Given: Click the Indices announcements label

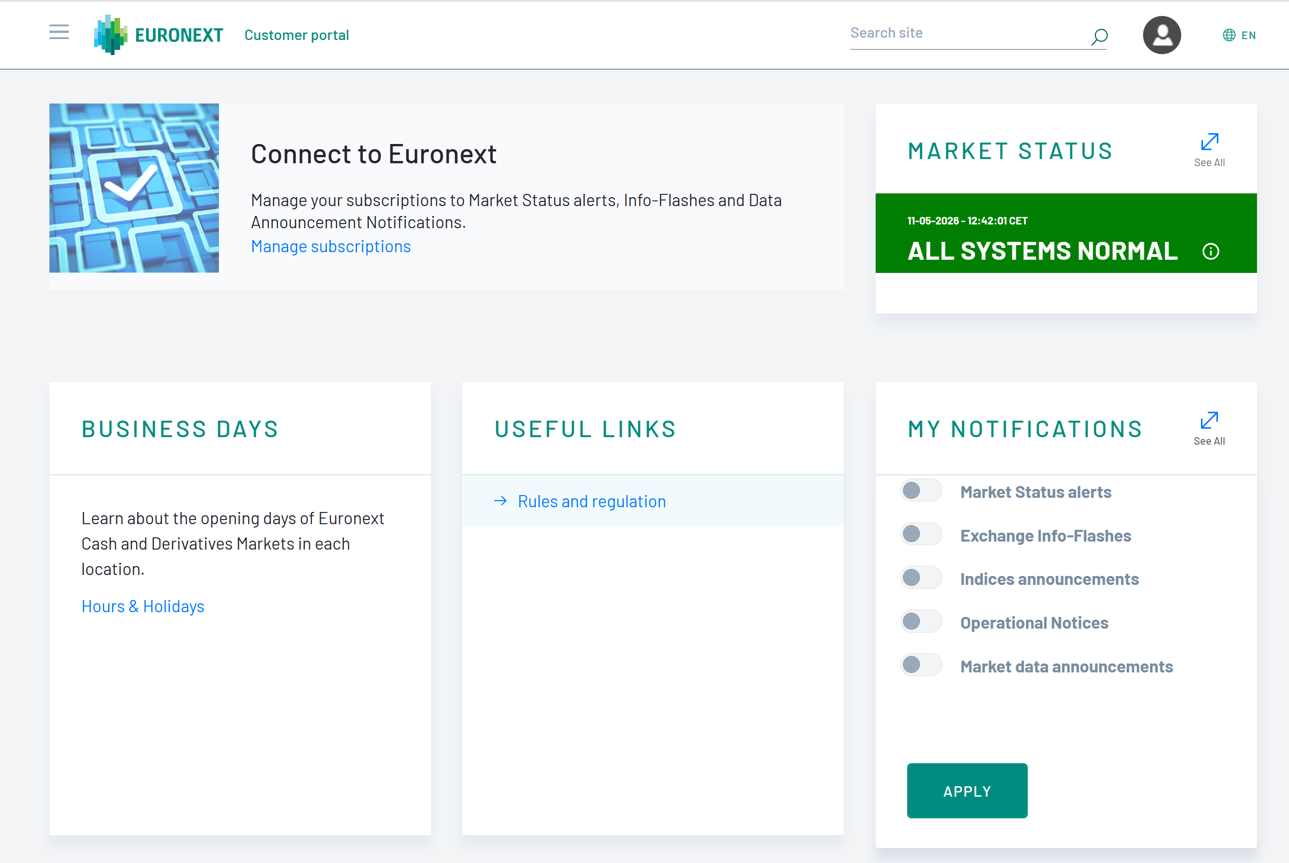Looking at the screenshot, I should (1049, 579).
